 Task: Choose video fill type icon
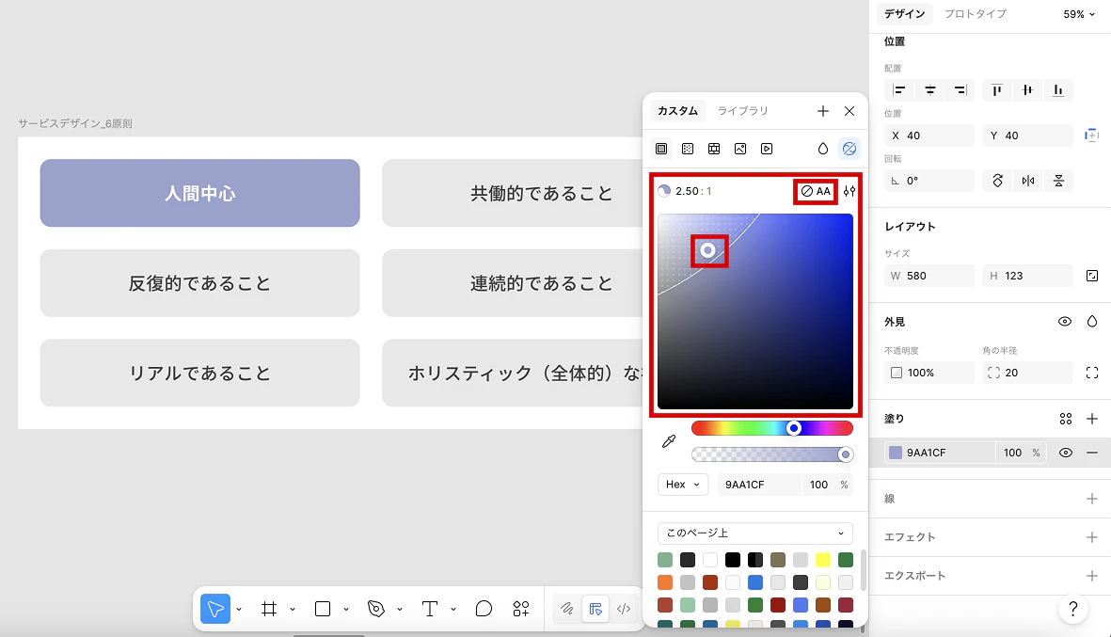pos(767,149)
